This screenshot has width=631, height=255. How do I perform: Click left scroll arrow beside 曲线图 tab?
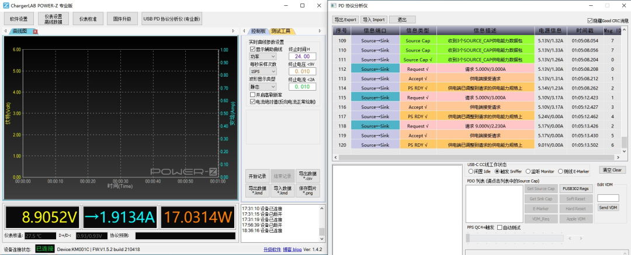[x=5, y=31]
